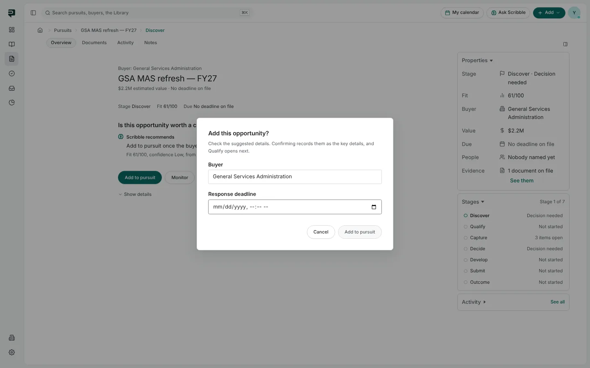
Task: Switch to the Overview tab
Action: point(61,43)
